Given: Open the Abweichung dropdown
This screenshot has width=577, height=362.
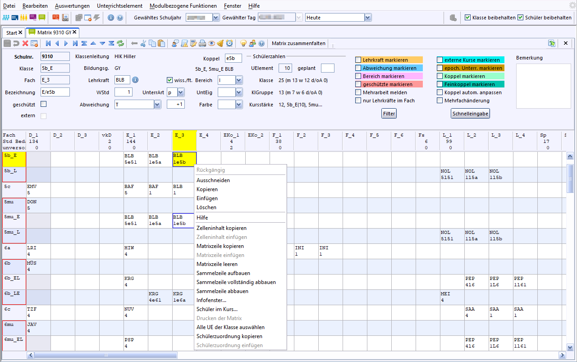Looking at the screenshot, I should 157,105.
